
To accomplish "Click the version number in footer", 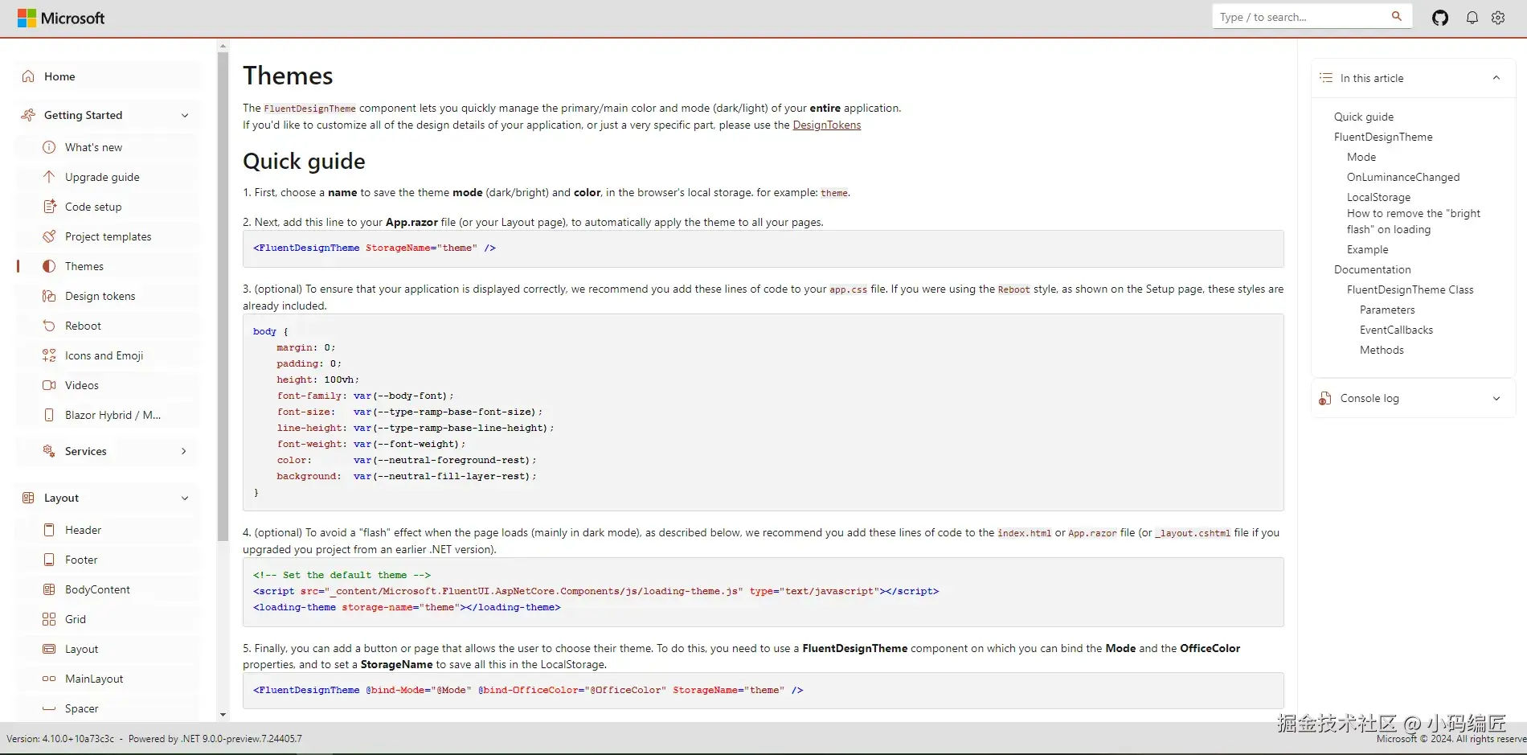I will click(x=78, y=739).
